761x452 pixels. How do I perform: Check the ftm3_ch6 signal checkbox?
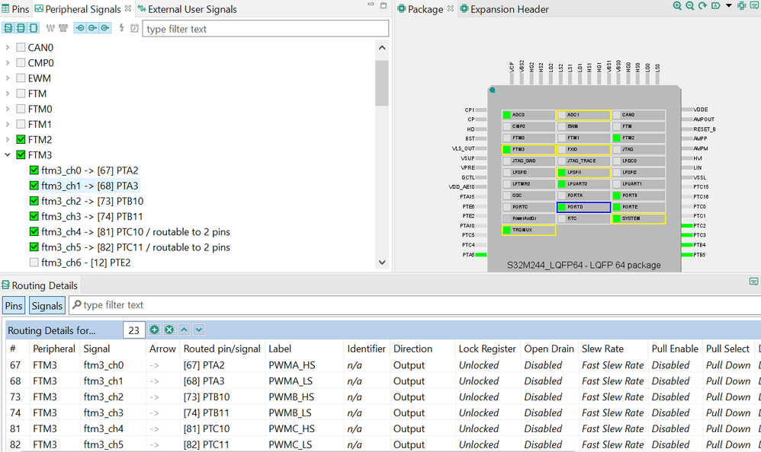[x=34, y=263]
